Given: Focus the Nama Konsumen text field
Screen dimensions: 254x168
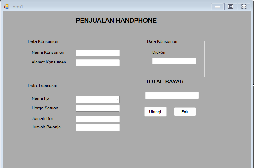Looking at the screenshot, I should click(x=97, y=53).
